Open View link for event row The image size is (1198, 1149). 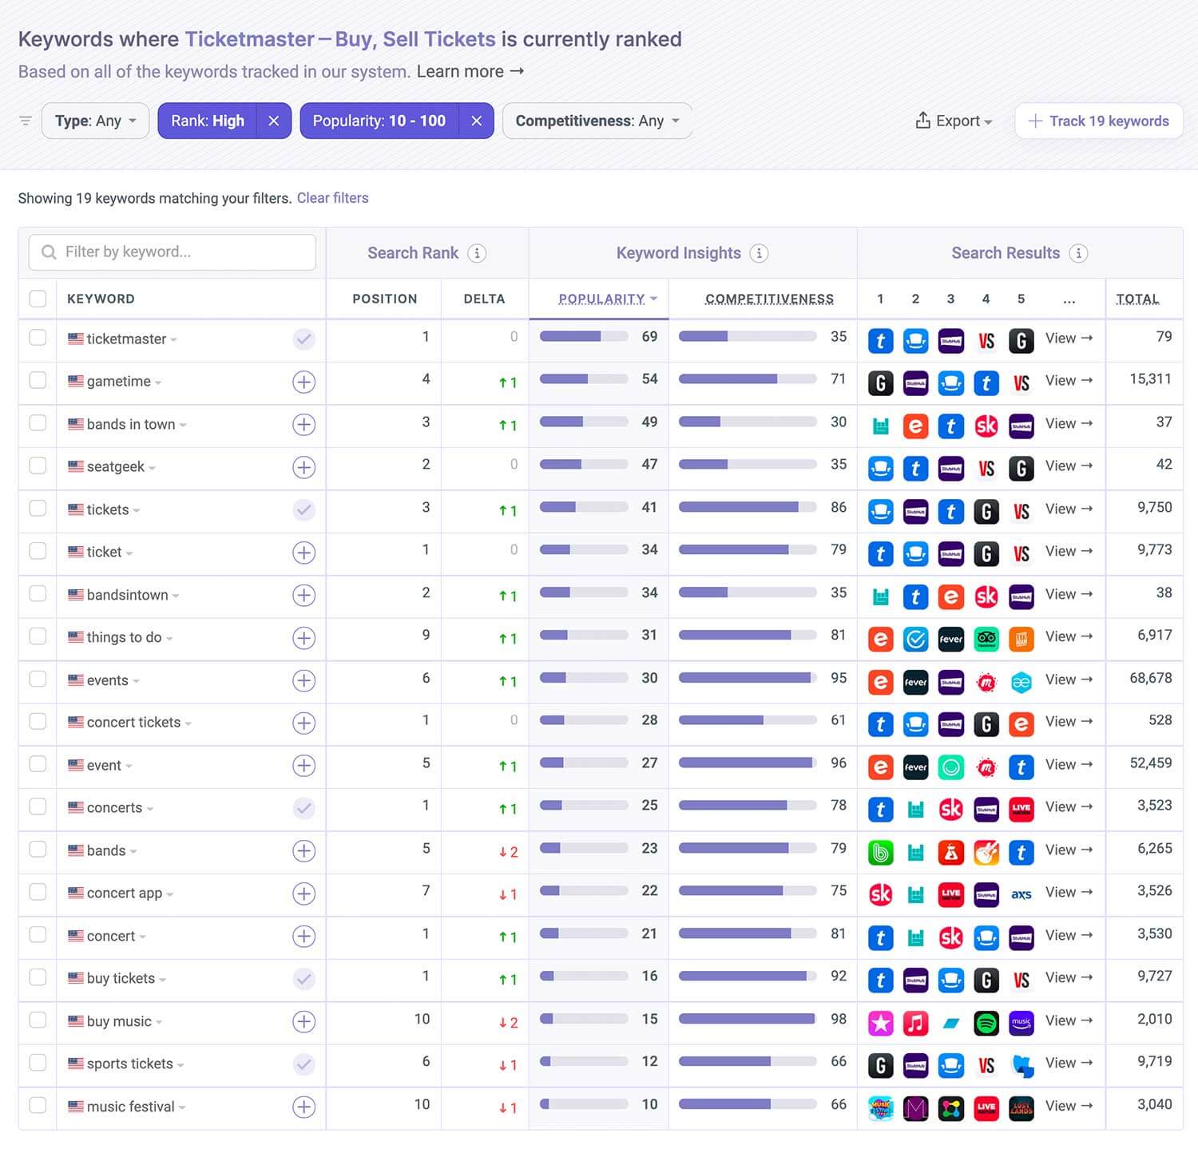[x=1069, y=765]
